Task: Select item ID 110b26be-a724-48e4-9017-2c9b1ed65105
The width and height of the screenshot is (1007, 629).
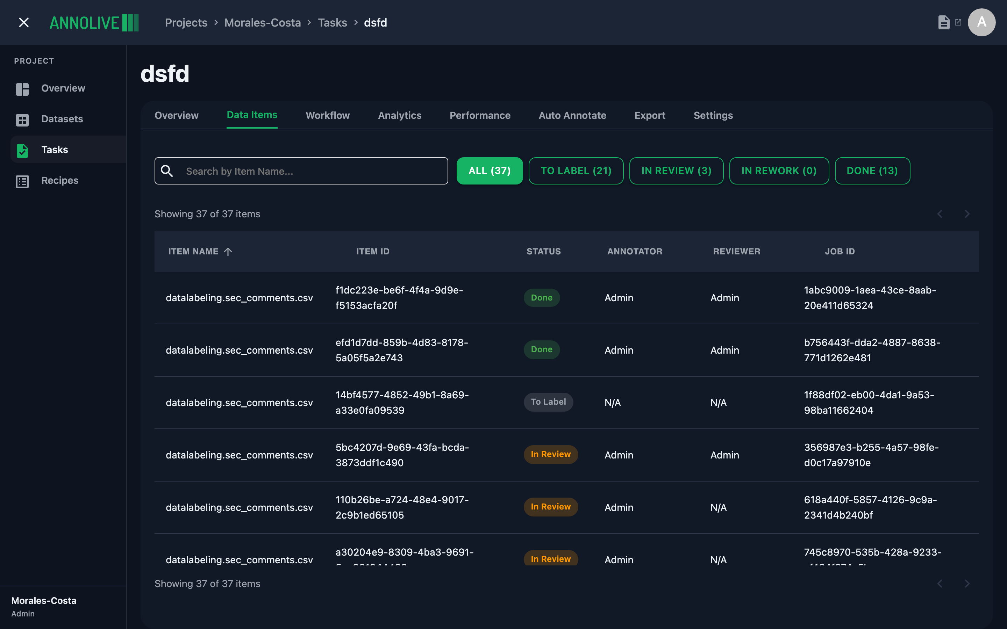Action: pos(402,507)
